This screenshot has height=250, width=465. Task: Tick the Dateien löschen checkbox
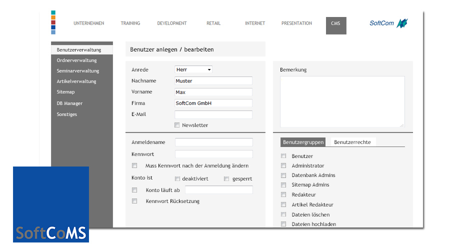tap(283, 214)
